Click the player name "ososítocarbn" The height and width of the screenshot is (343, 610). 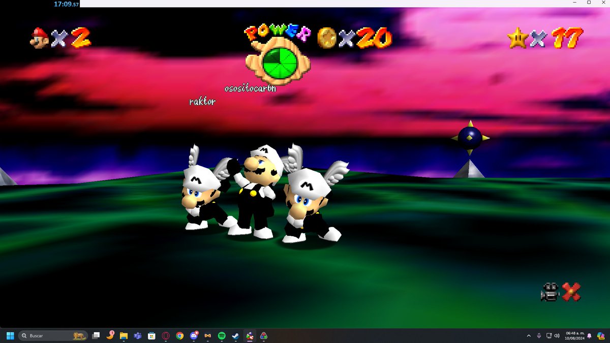(250, 88)
